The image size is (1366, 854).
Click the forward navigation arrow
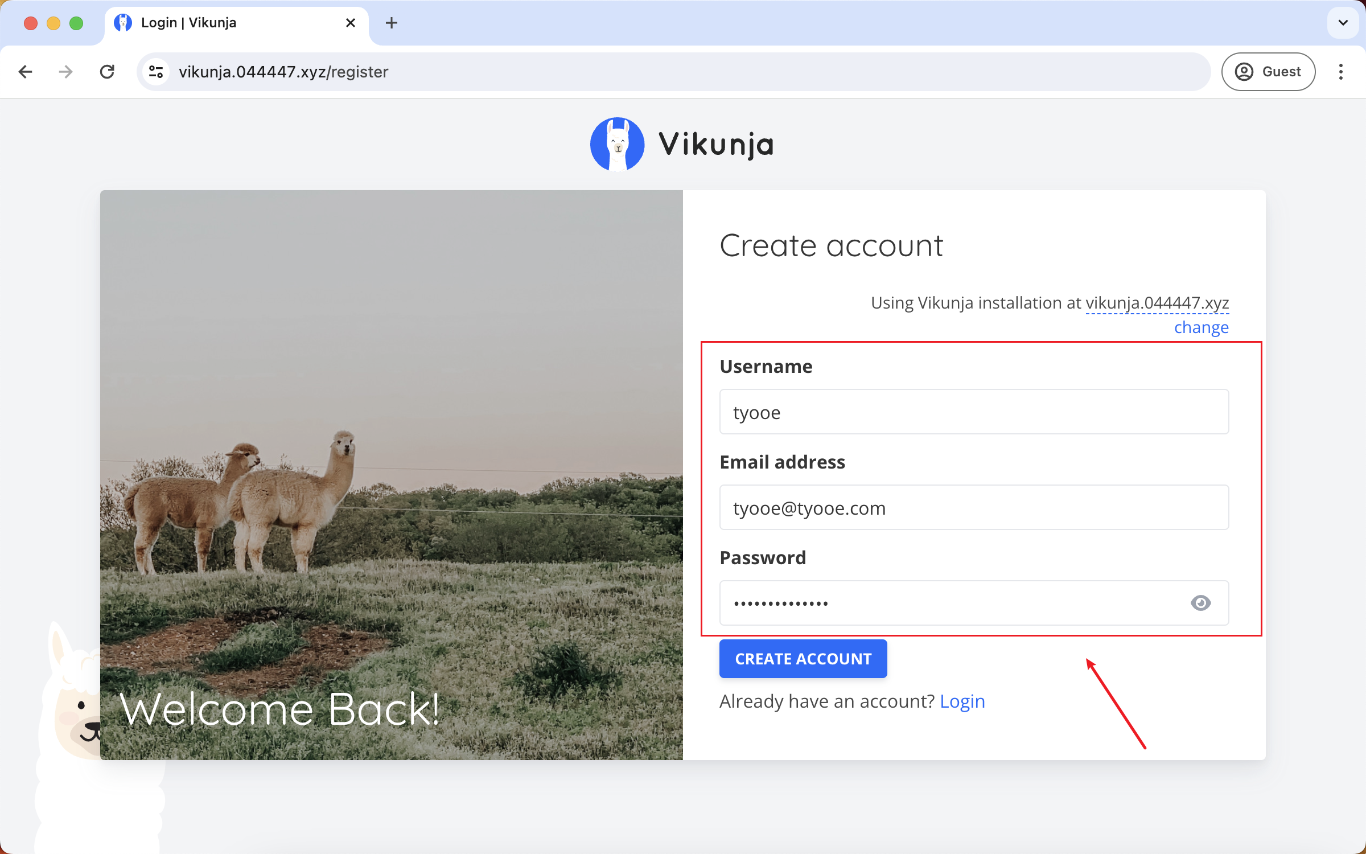tap(65, 72)
